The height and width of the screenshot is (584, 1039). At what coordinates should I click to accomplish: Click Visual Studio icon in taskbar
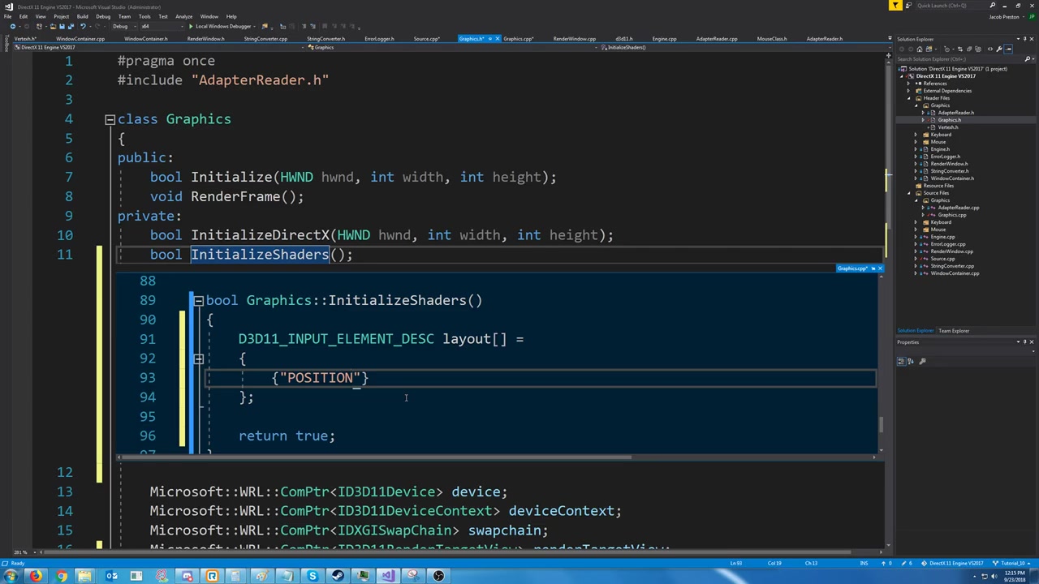[x=388, y=576]
